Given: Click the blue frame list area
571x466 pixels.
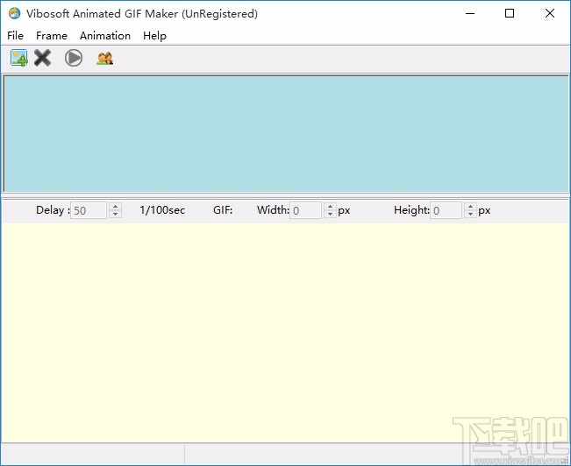Looking at the screenshot, I should pos(286,133).
